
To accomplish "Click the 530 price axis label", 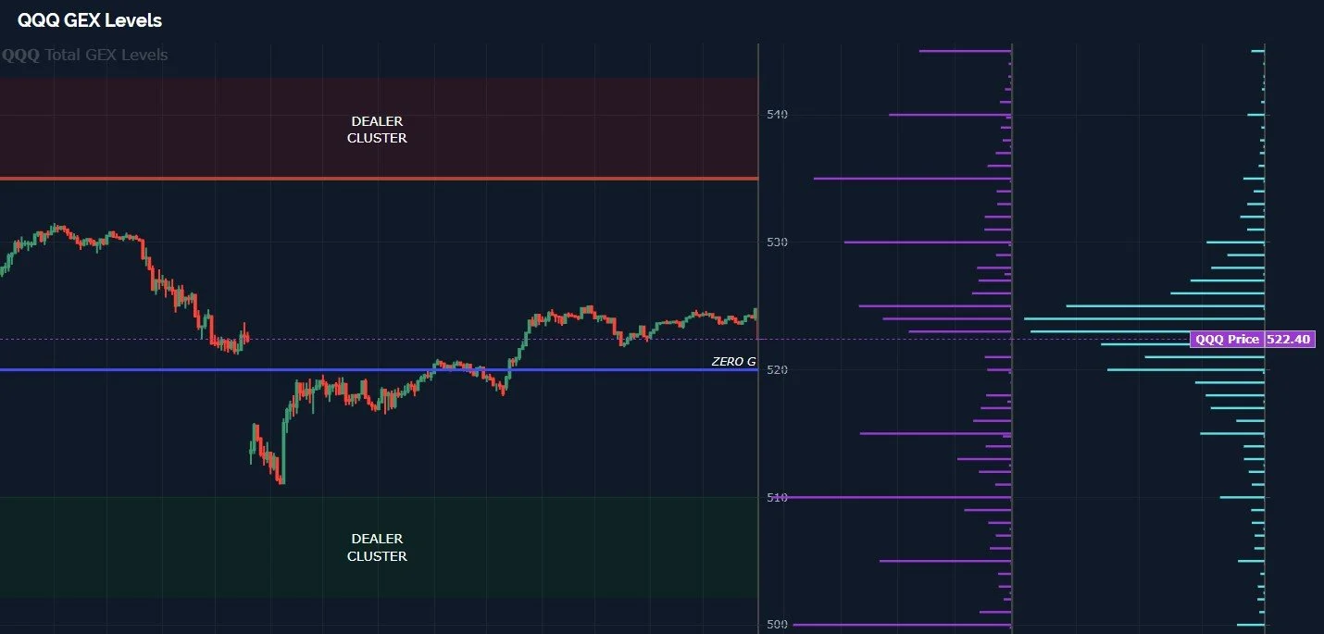I will [x=776, y=242].
